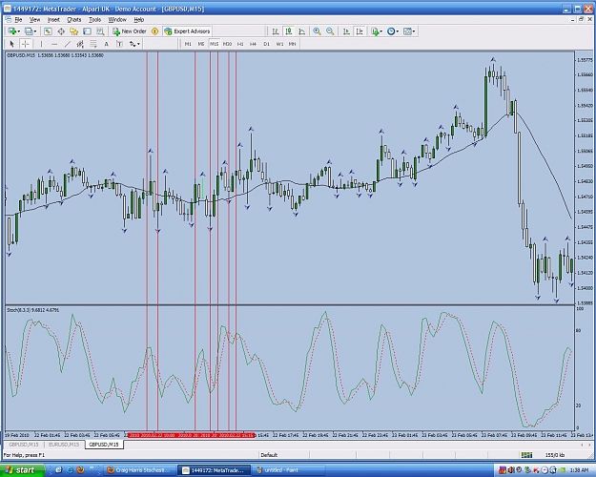This screenshot has height=477, width=596.
Task: Select the Text tool labeled A
Action: pyautogui.click(x=107, y=44)
